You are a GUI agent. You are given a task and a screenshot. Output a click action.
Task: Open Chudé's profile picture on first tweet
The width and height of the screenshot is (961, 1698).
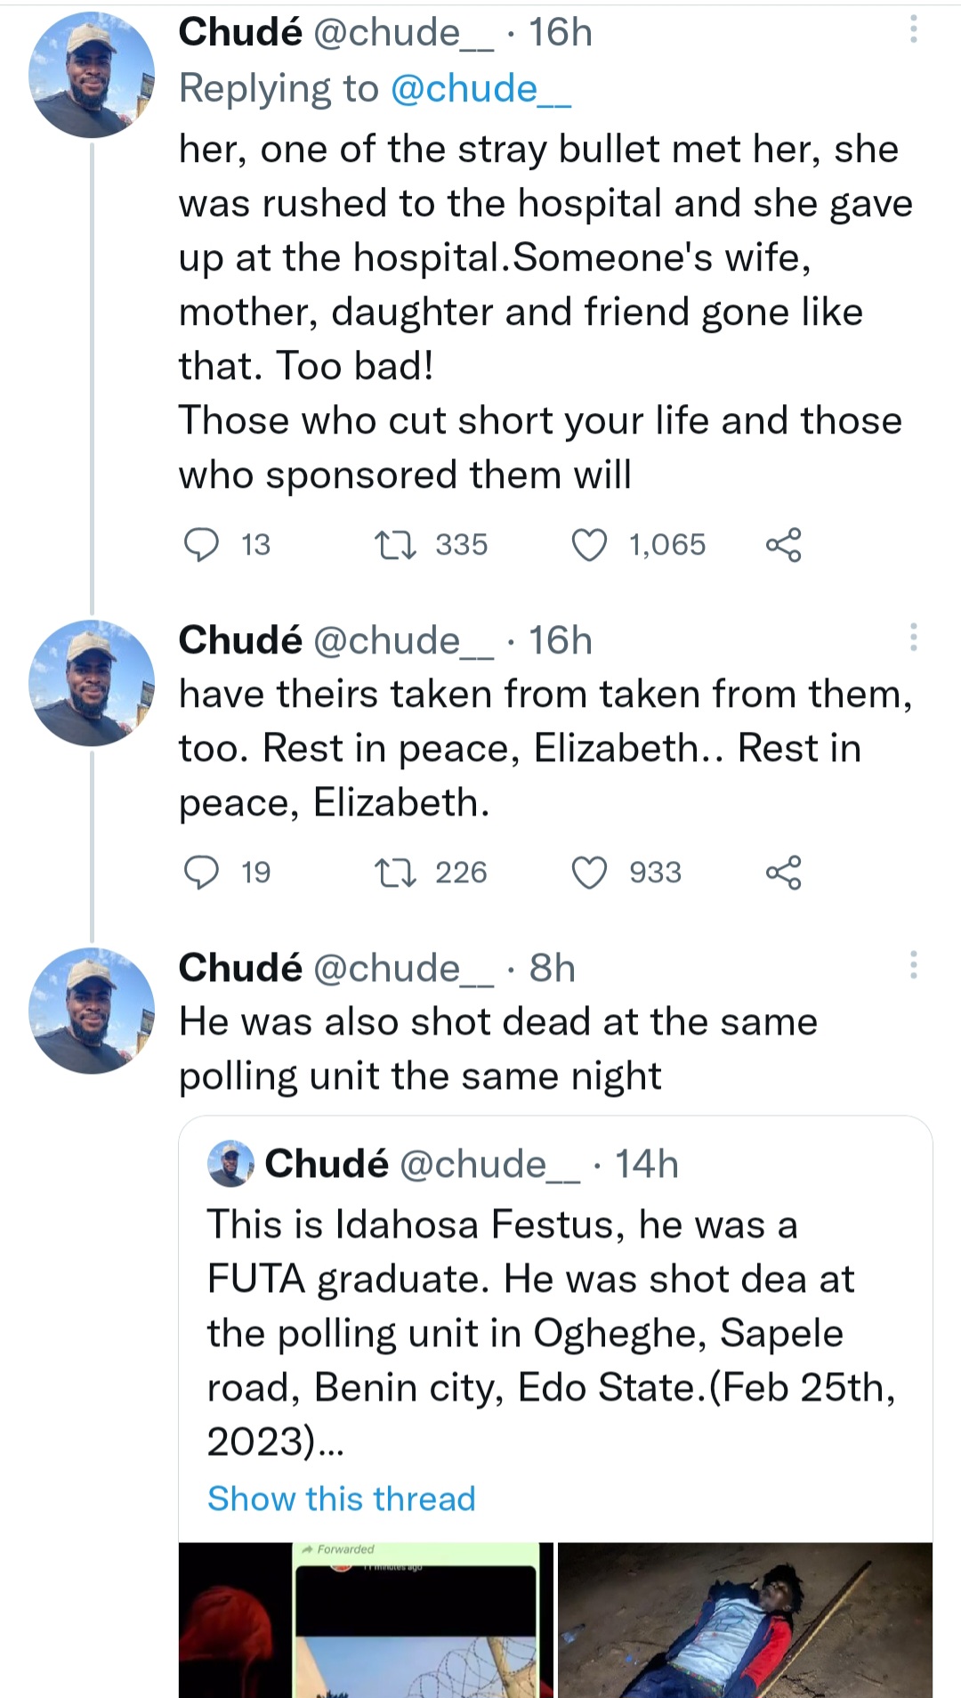(92, 76)
